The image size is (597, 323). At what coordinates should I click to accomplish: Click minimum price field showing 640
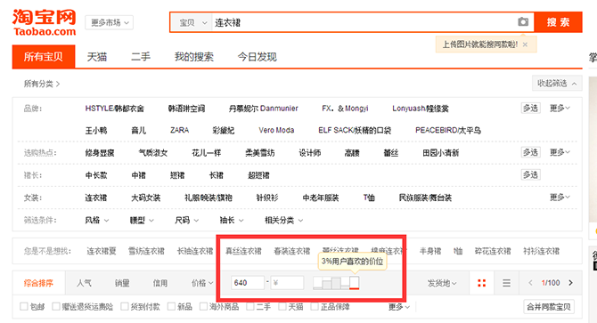248,283
